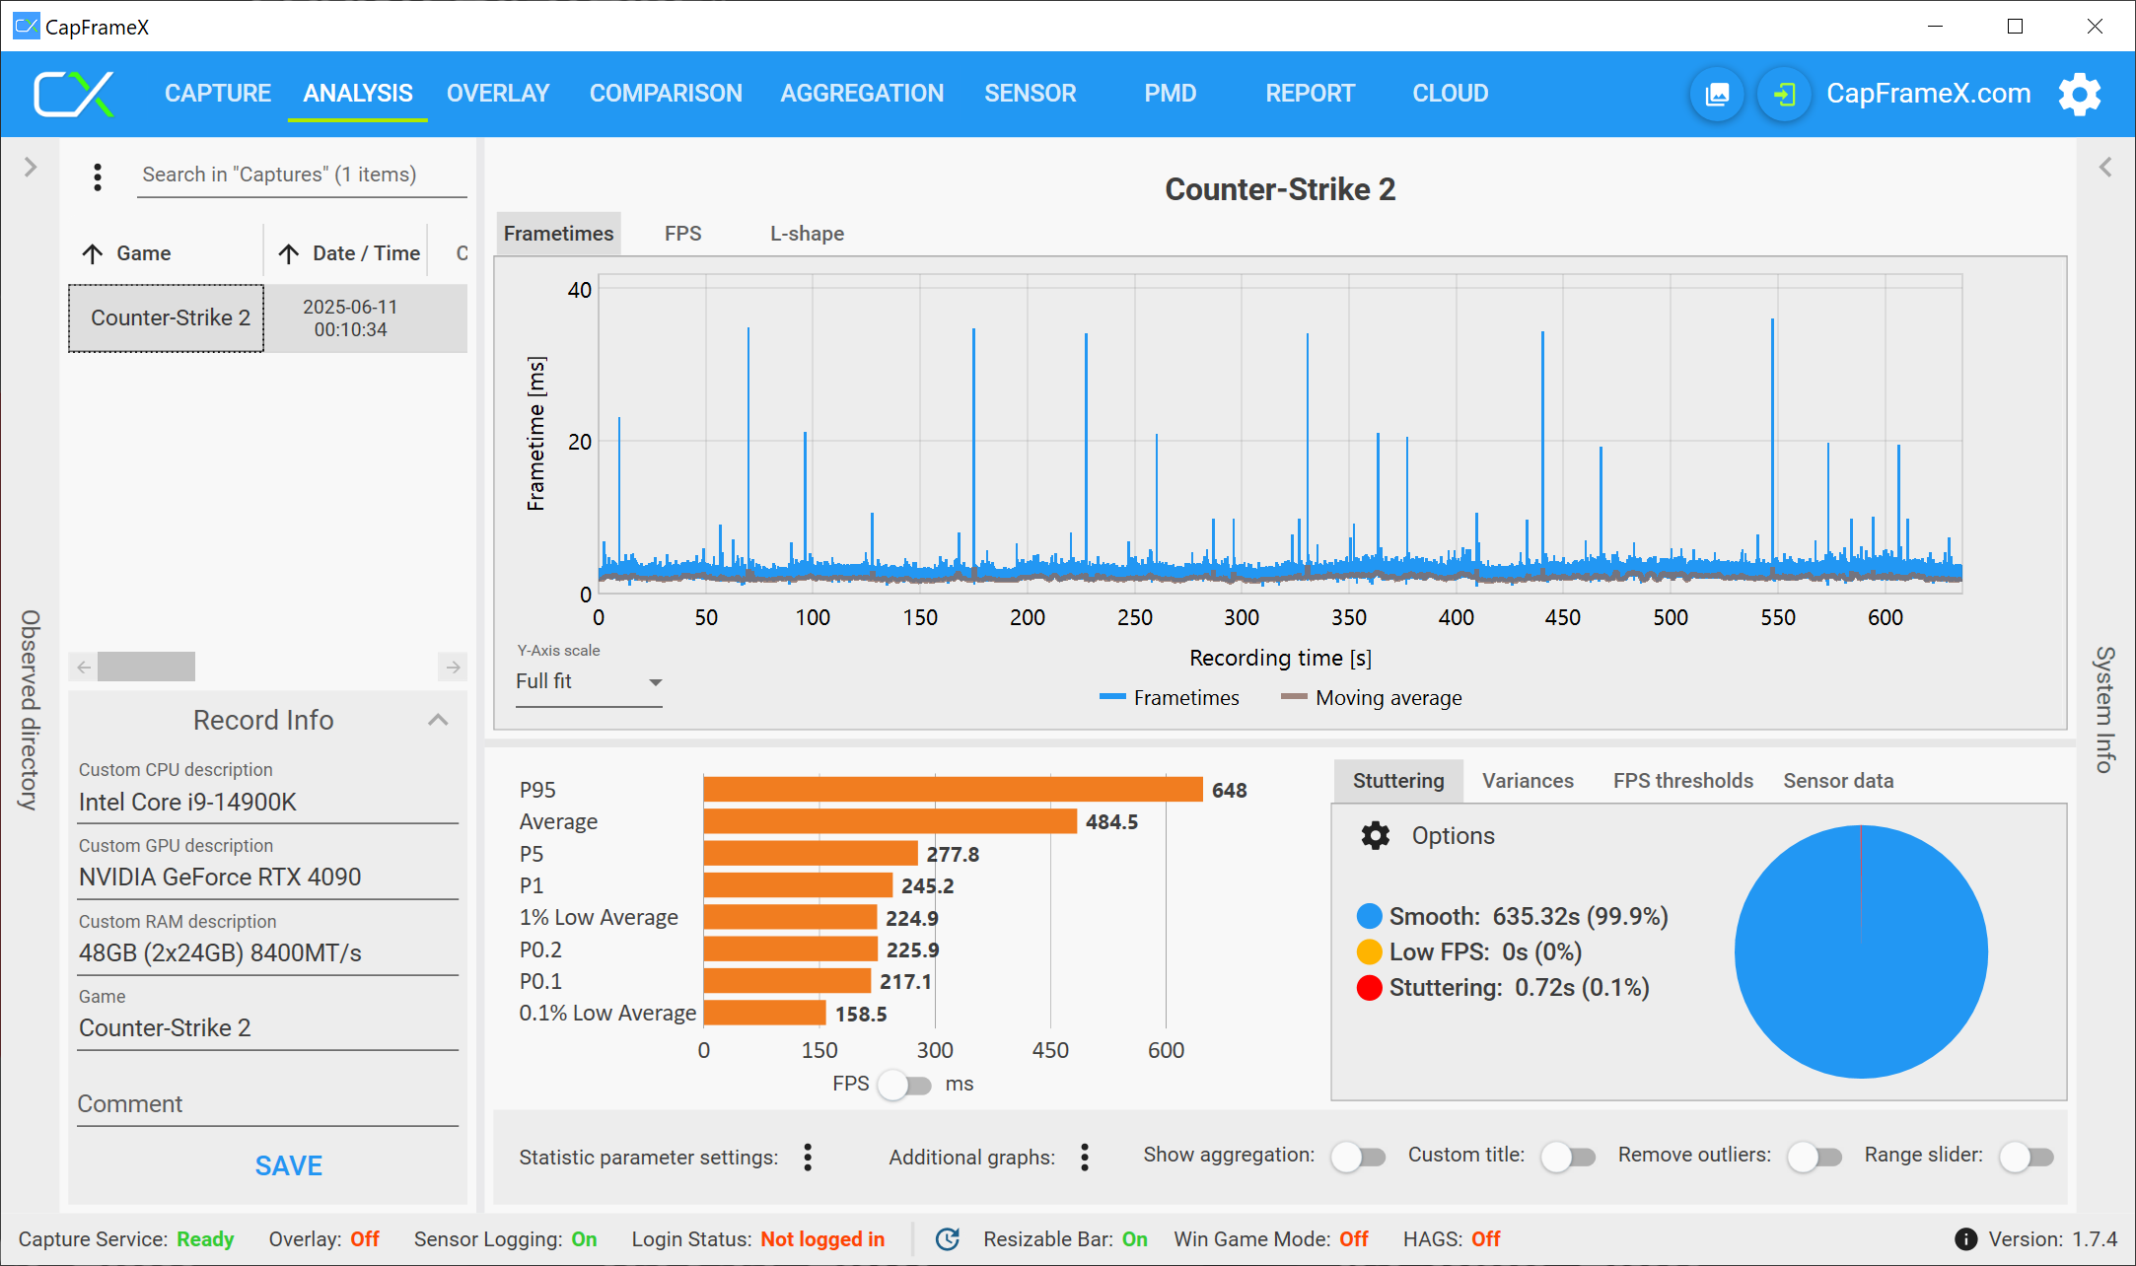Image resolution: width=2136 pixels, height=1266 pixels.
Task: Click the stuttering pie chart
Action: pos(1861,951)
